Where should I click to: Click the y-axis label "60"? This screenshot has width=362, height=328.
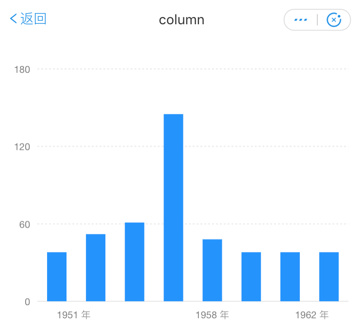pyautogui.click(x=25, y=225)
